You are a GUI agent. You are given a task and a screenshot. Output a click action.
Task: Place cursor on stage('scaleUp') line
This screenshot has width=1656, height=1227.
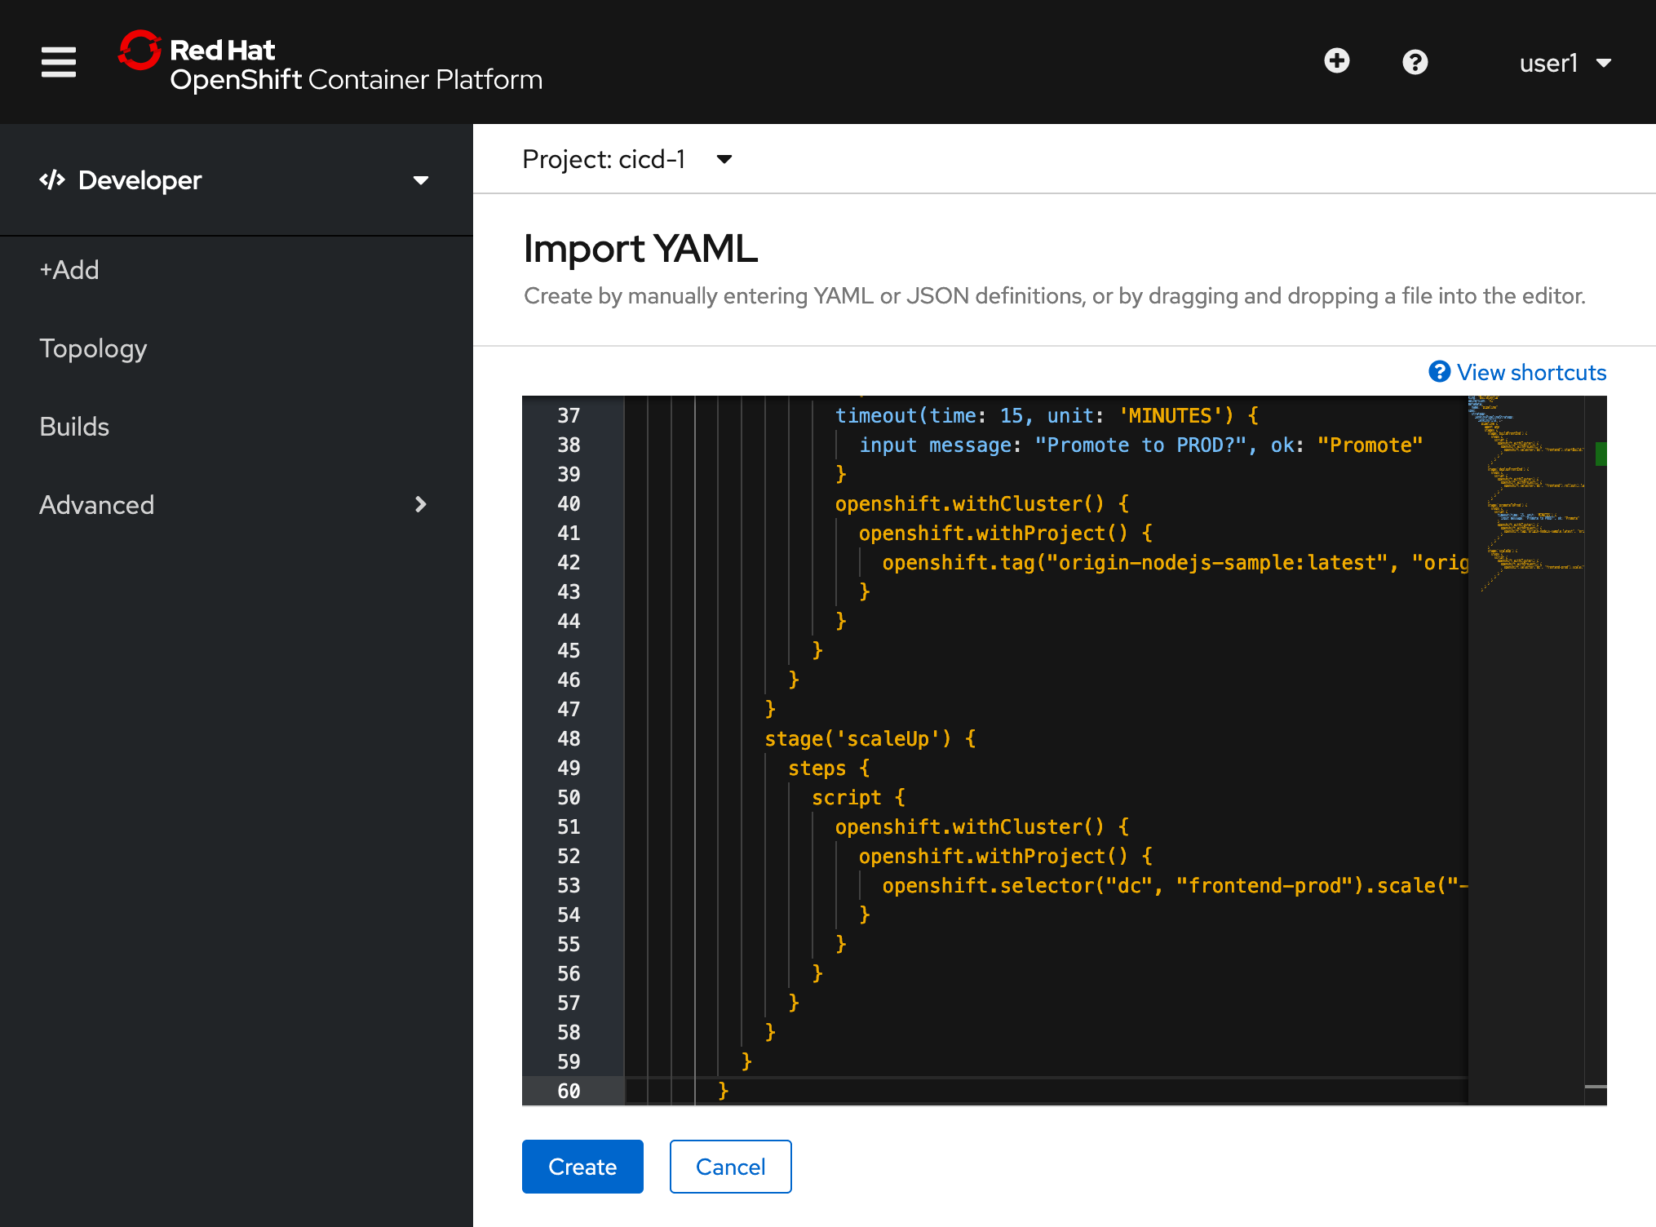point(870,738)
